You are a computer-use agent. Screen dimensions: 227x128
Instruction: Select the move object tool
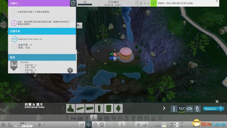138,125
